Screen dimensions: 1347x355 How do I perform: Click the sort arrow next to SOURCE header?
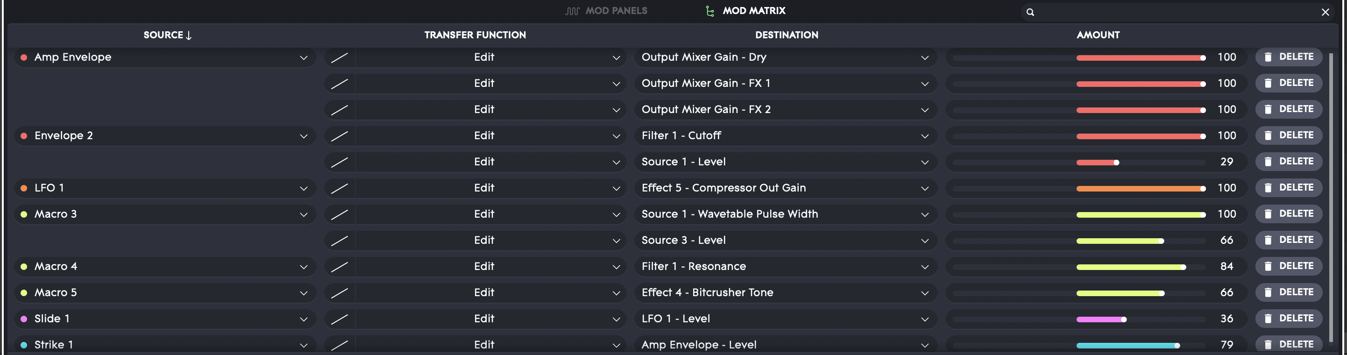[189, 35]
